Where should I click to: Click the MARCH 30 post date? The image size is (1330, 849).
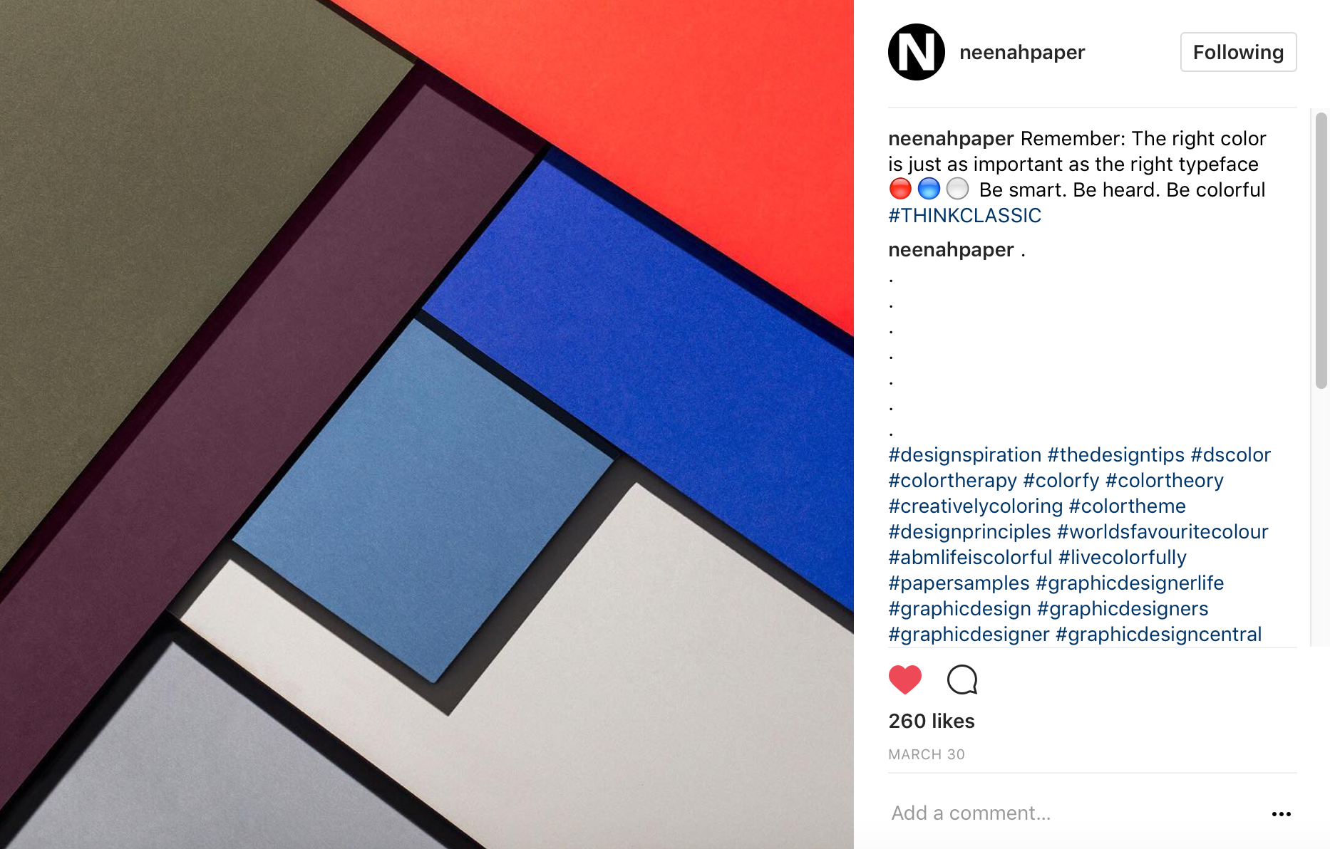pyautogui.click(x=926, y=754)
